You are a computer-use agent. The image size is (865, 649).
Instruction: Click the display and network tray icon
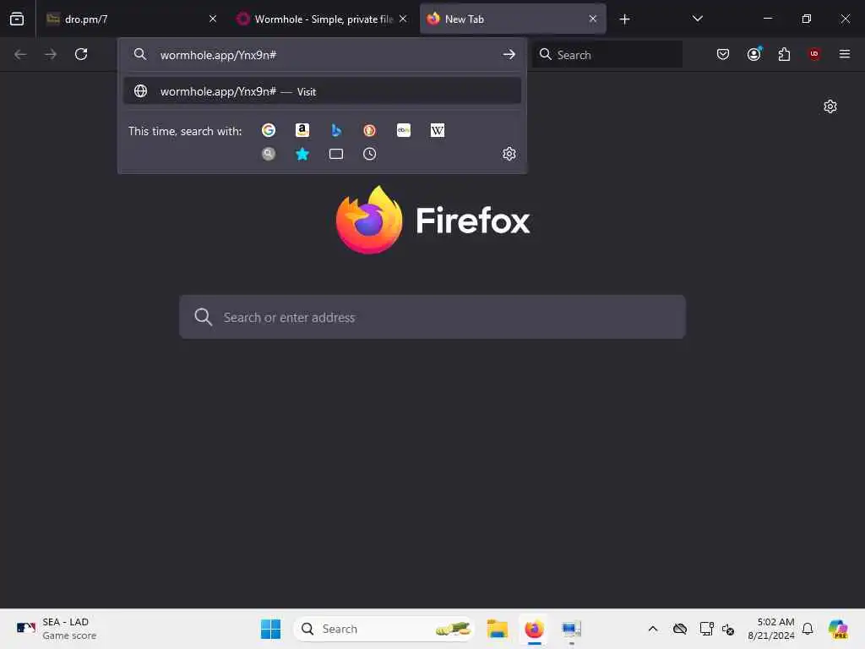[x=706, y=629]
